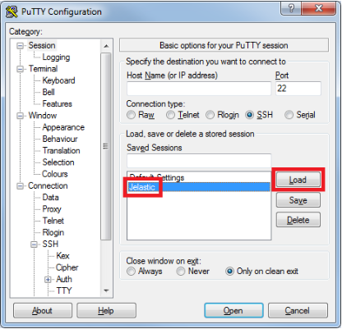Open the Bell settings category
The image size is (342, 329).
click(x=49, y=92)
